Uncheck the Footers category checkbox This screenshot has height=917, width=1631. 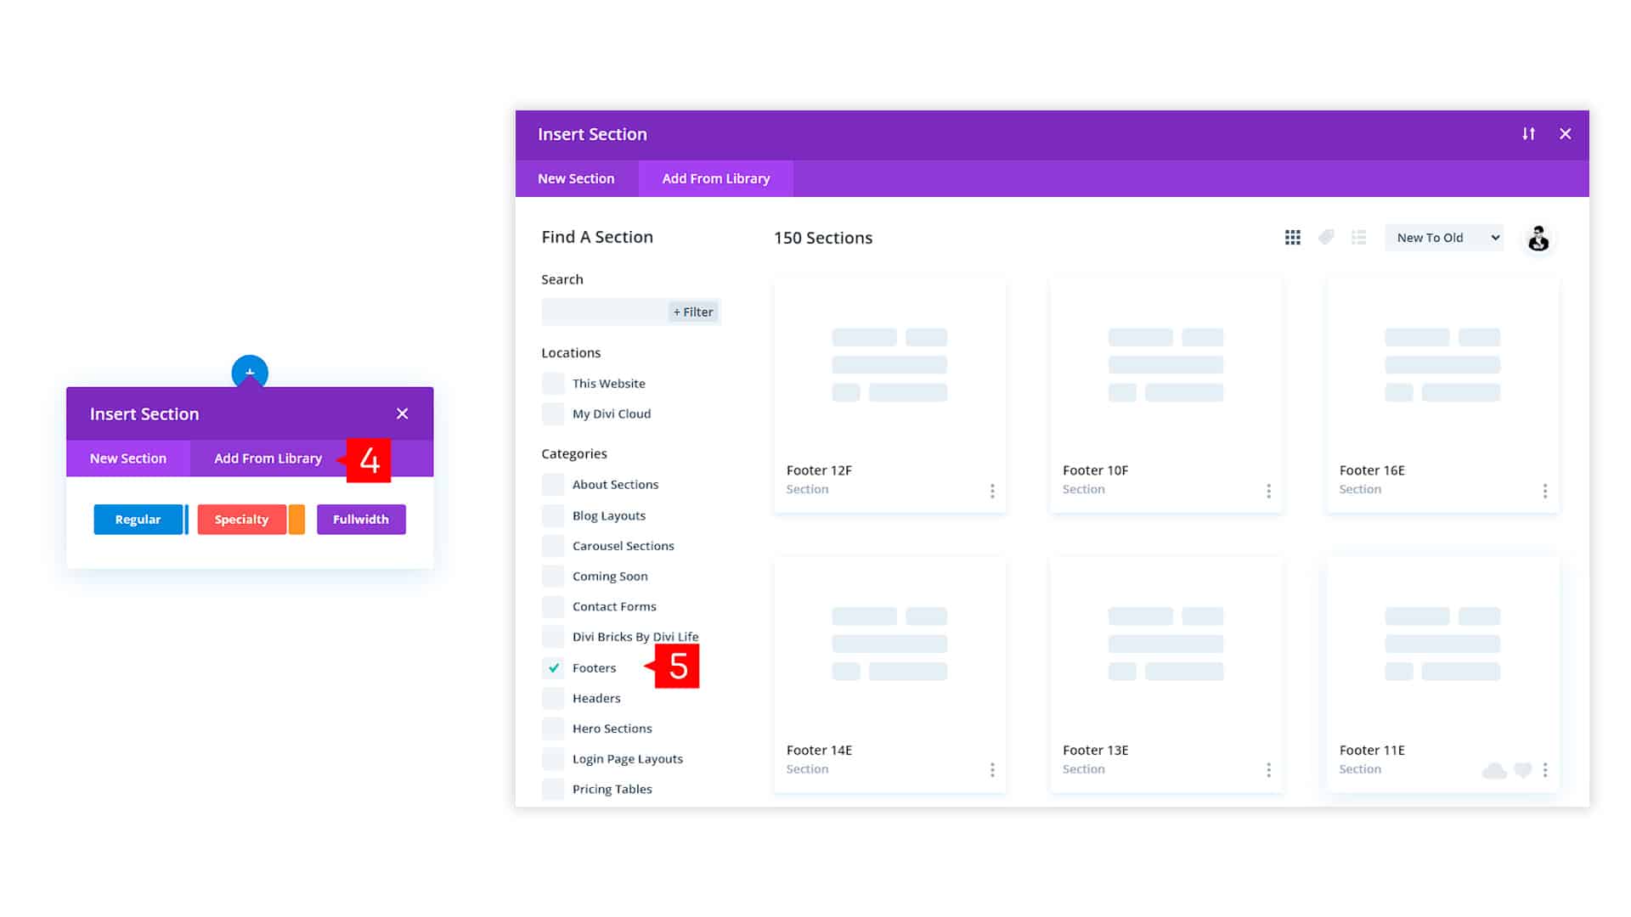[x=553, y=668]
